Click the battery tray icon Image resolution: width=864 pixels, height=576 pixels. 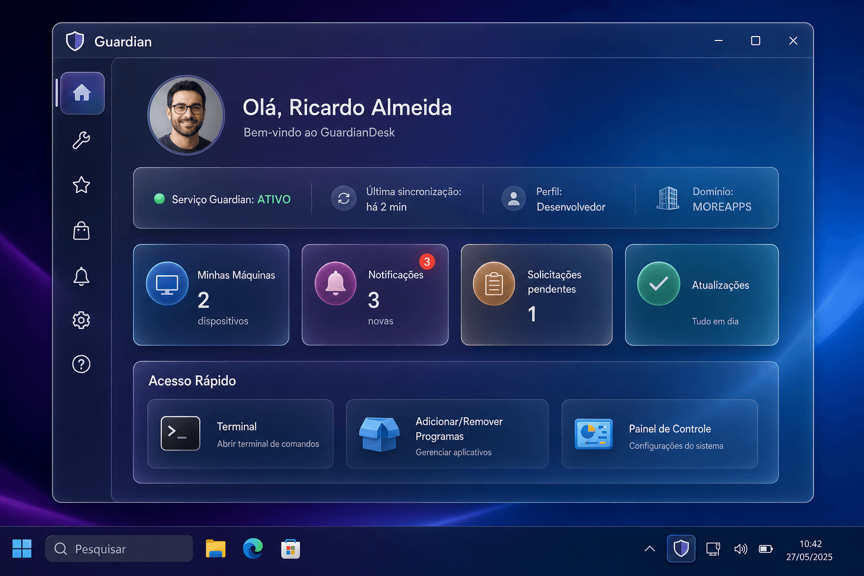766,548
